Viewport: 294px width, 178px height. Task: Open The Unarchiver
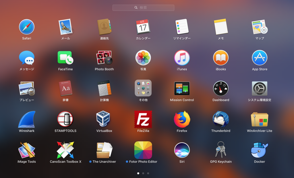point(104,150)
